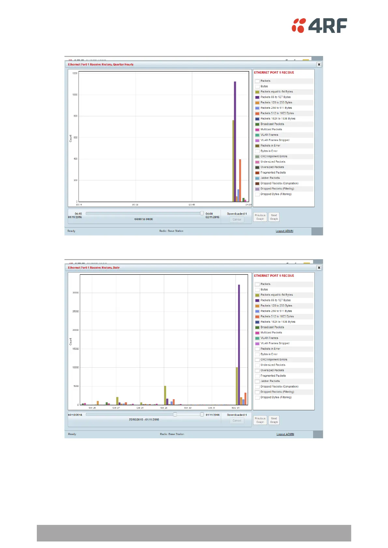Click Cancel in Daily window
The height and width of the screenshot is (548, 388).
(x=237, y=421)
